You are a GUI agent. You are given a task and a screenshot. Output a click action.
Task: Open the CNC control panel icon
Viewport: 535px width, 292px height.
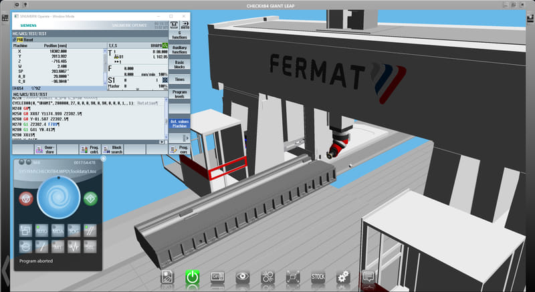click(217, 277)
